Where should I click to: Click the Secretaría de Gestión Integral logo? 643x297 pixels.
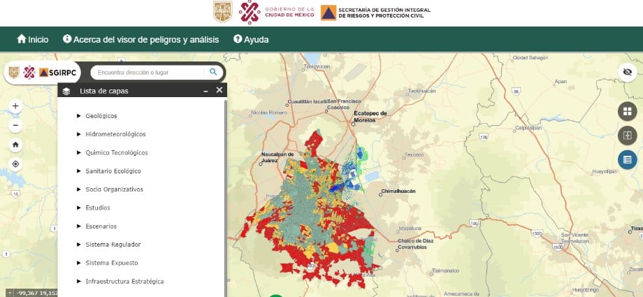tap(375, 13)
